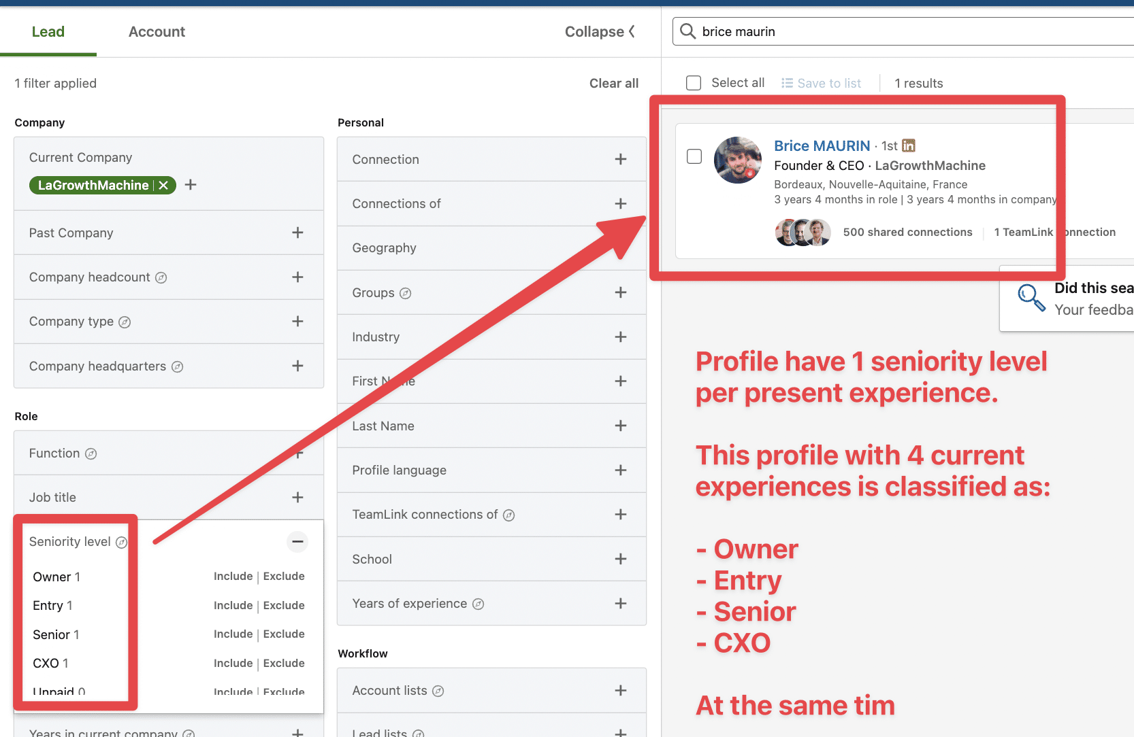Expand the Last Name filter

621,426
